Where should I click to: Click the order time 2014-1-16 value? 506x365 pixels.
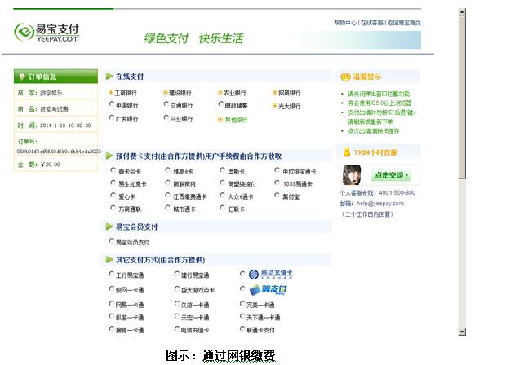(x=65, y=125)
